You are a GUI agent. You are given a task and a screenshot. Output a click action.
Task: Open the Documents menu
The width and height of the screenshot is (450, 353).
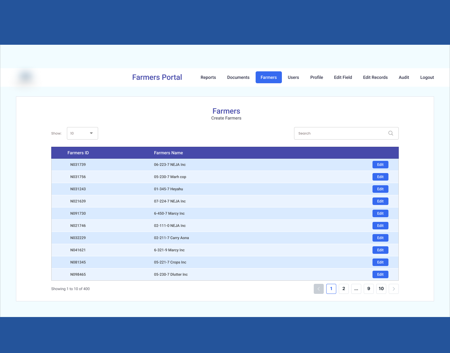(238, 77)
